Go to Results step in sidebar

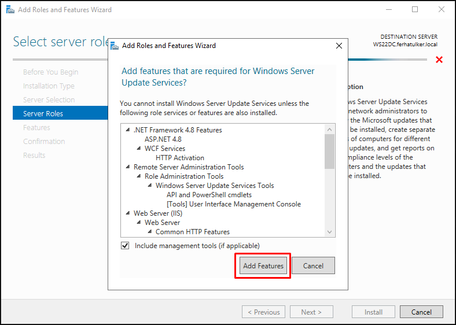pyautogui.click(x=34, y=155)
